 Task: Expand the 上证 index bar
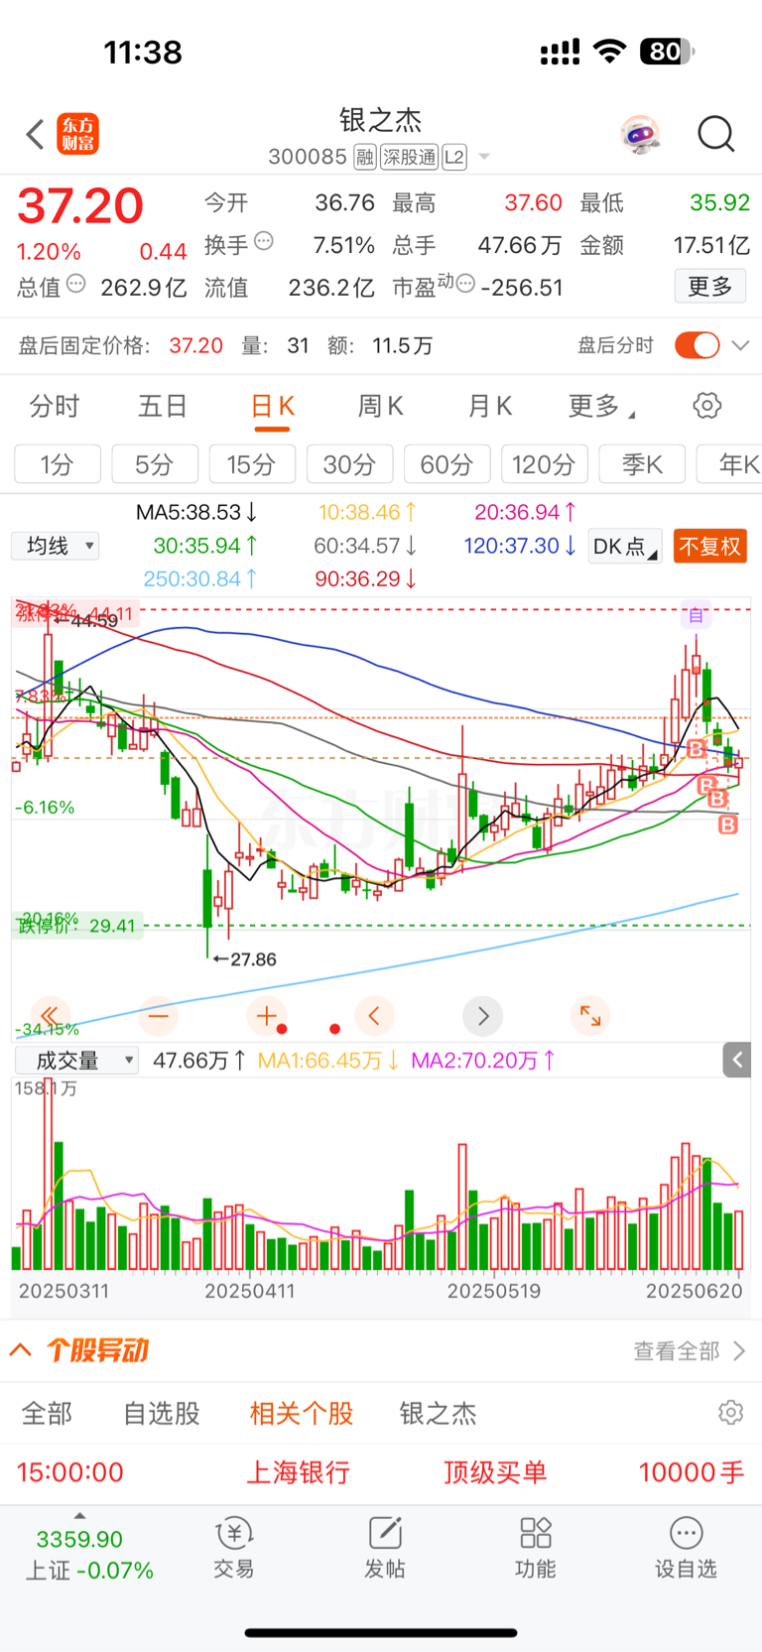80,1514
